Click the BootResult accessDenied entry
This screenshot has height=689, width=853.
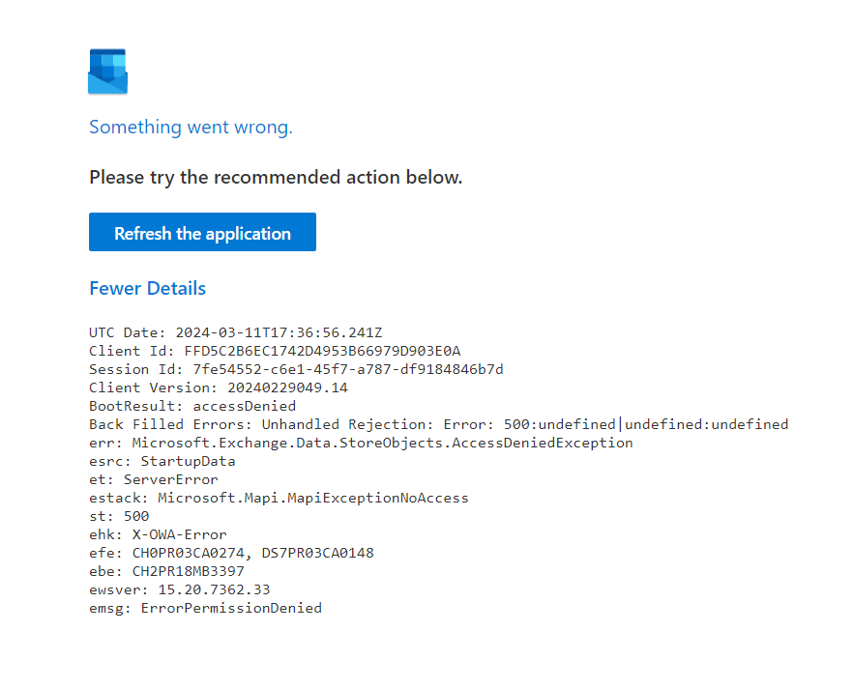point(193,406)
